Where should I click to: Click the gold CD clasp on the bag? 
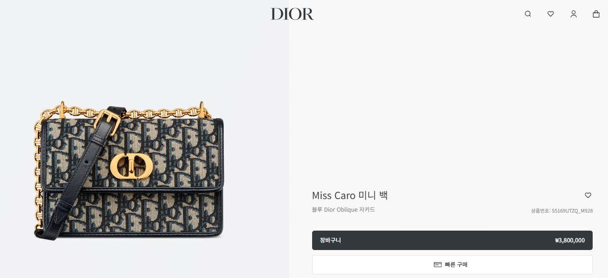click(x=131, y=167)
